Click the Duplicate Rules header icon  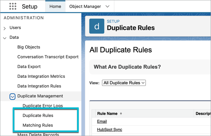(x=97, y=26)
